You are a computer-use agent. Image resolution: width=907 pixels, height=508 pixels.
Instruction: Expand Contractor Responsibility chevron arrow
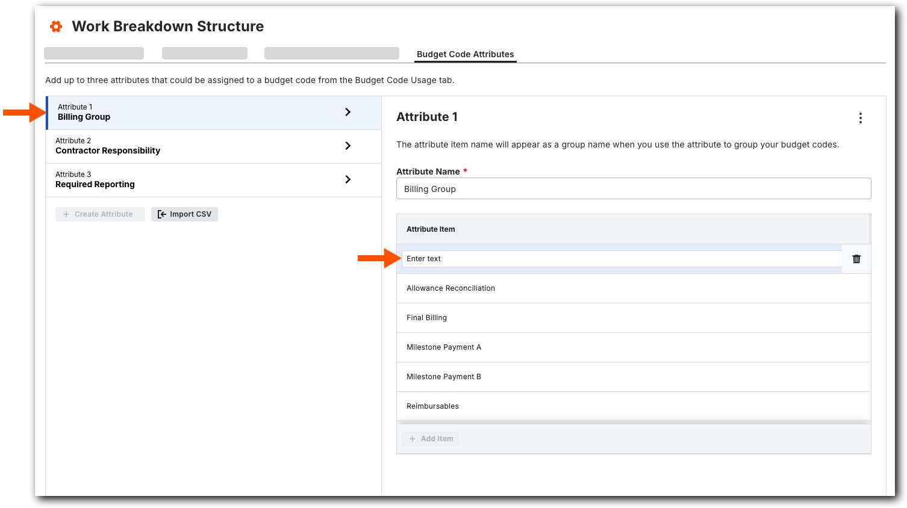(348, 146)
